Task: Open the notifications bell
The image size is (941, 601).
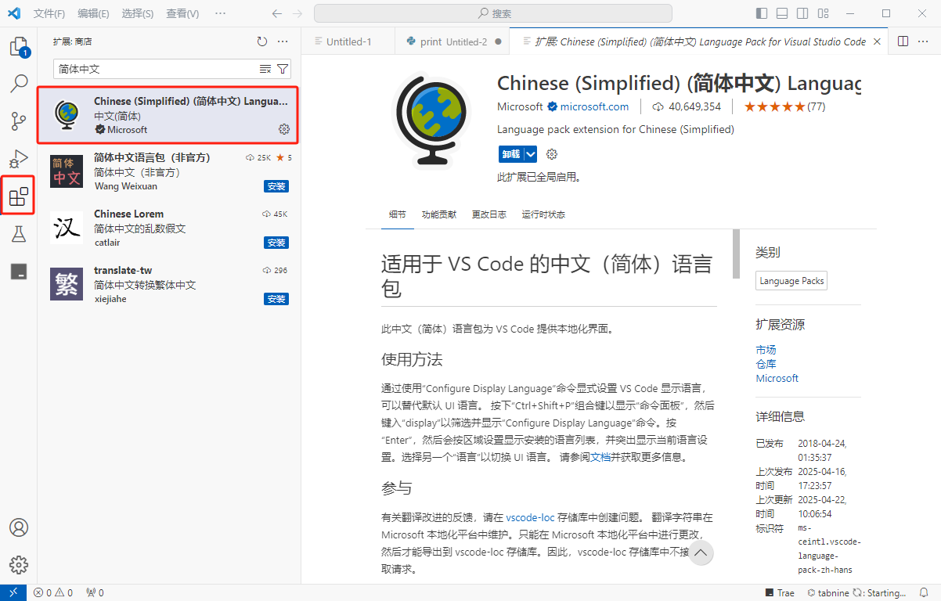Action: coord(925,592)
